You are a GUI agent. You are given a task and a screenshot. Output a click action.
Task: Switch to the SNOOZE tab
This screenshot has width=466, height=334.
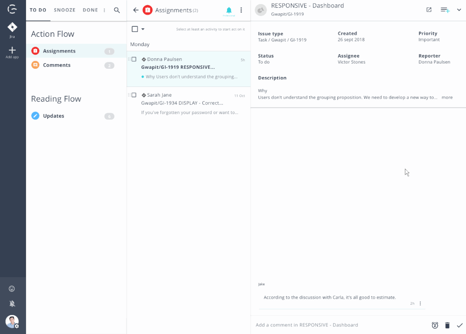64,10
